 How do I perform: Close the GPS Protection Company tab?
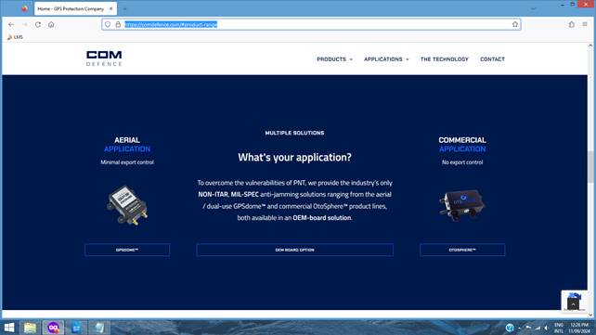pyautogui.click(x=111, y=8)
